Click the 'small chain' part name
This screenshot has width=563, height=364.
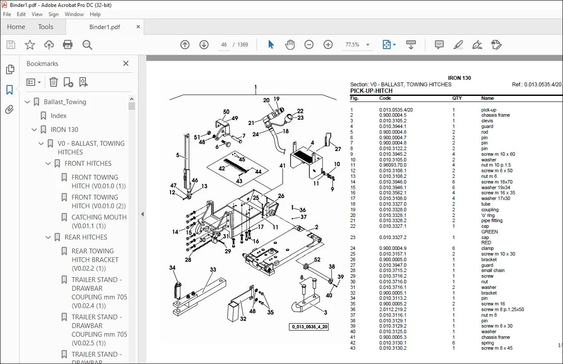coord(493,271)
